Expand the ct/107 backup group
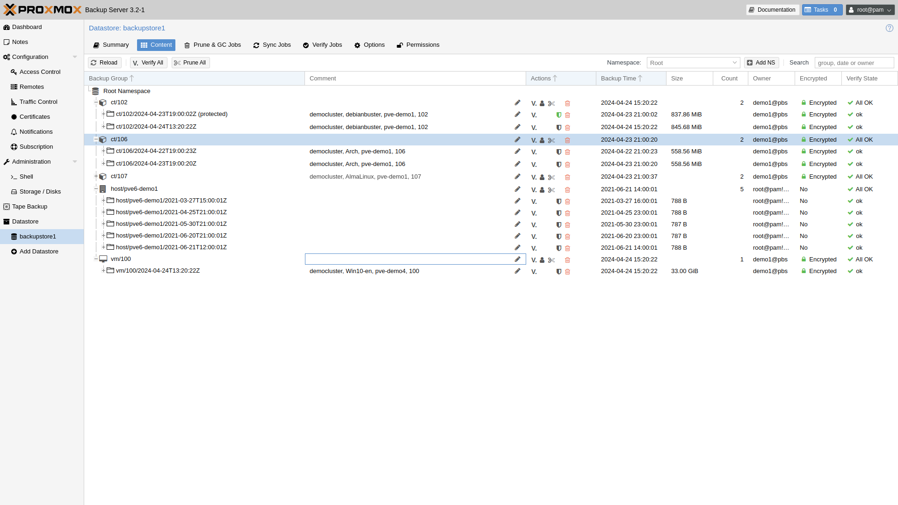Viewport: 898px width, 505px height. (x=96, y=176)
